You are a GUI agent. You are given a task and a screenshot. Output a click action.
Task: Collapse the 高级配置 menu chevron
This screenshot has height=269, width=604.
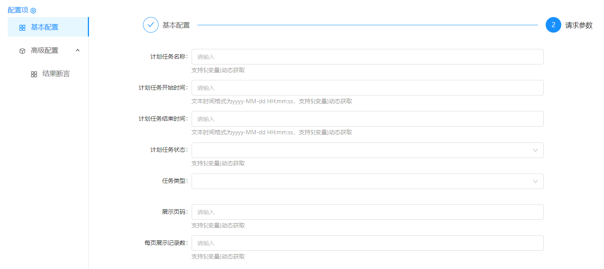point(78,50)
